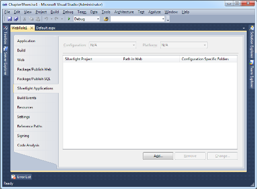This screenshot has width=257, height=189.
Task: Open the Window menu
Action: [x=171, y=12]
